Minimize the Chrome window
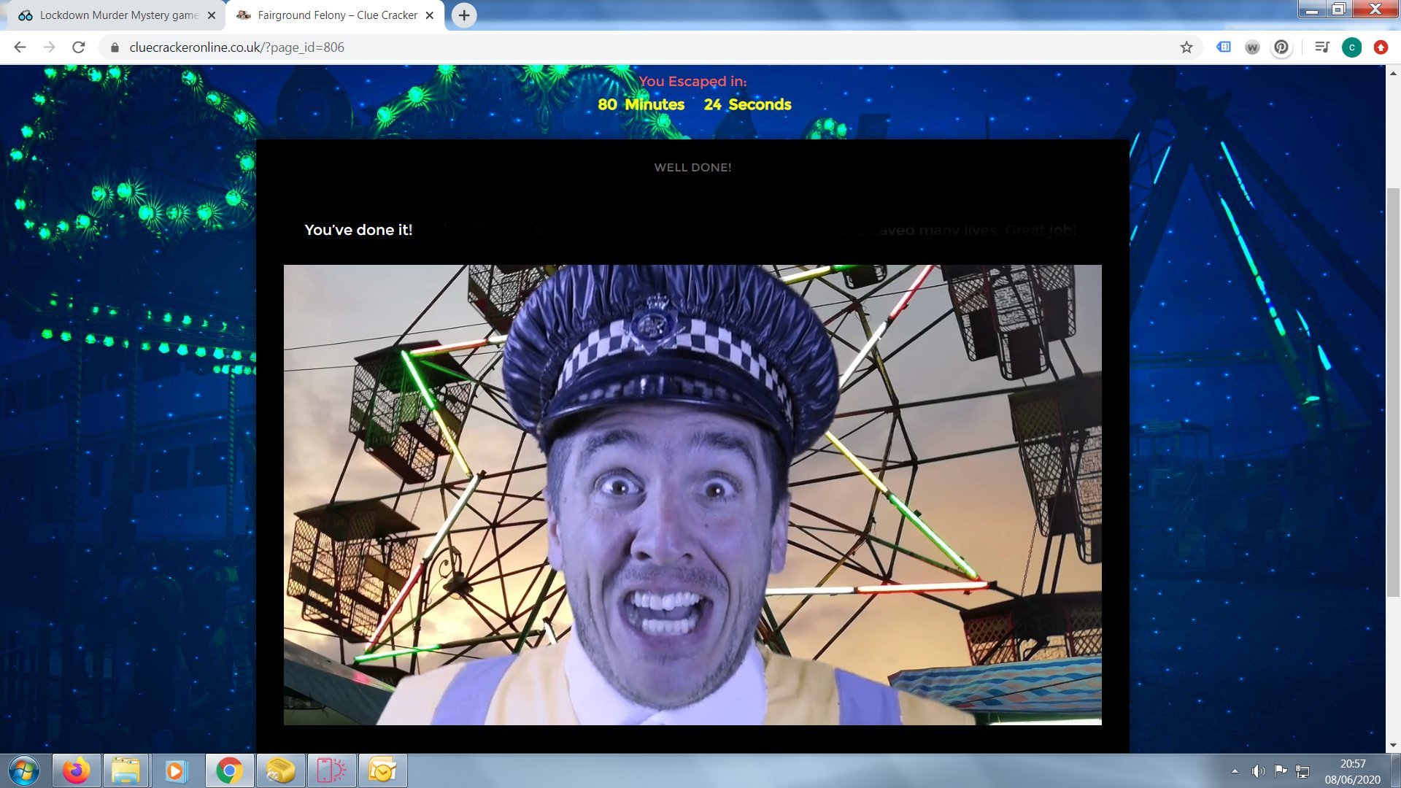This screenshot has width=1401, height=788. tap(1311, 9)
